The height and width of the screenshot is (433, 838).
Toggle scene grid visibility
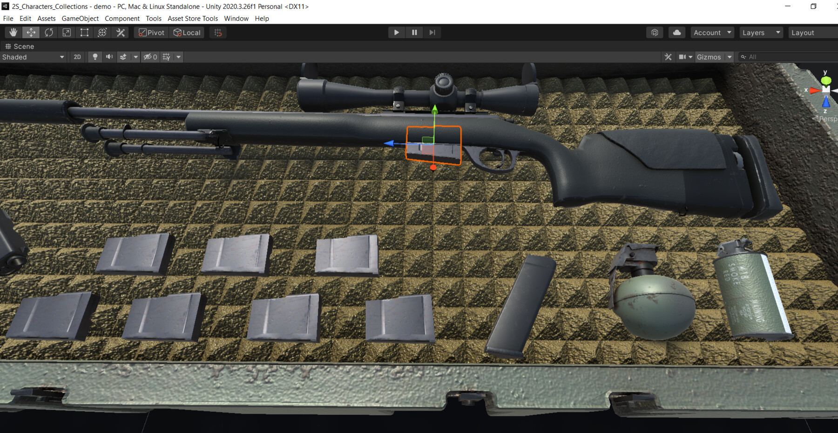[166, 57]
